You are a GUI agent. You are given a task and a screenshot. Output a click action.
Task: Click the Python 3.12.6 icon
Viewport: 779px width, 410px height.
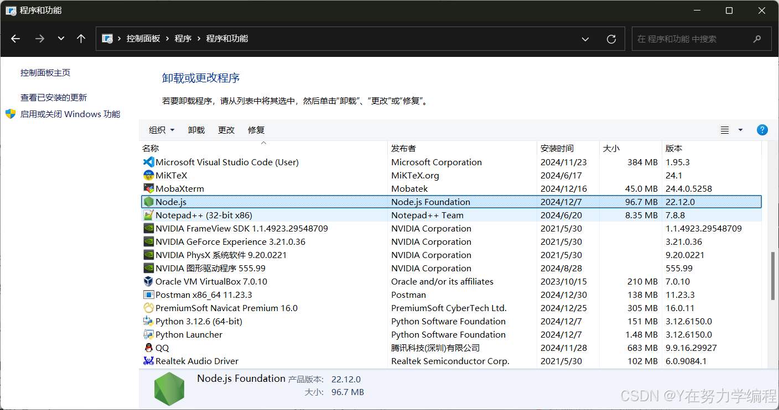148,321
